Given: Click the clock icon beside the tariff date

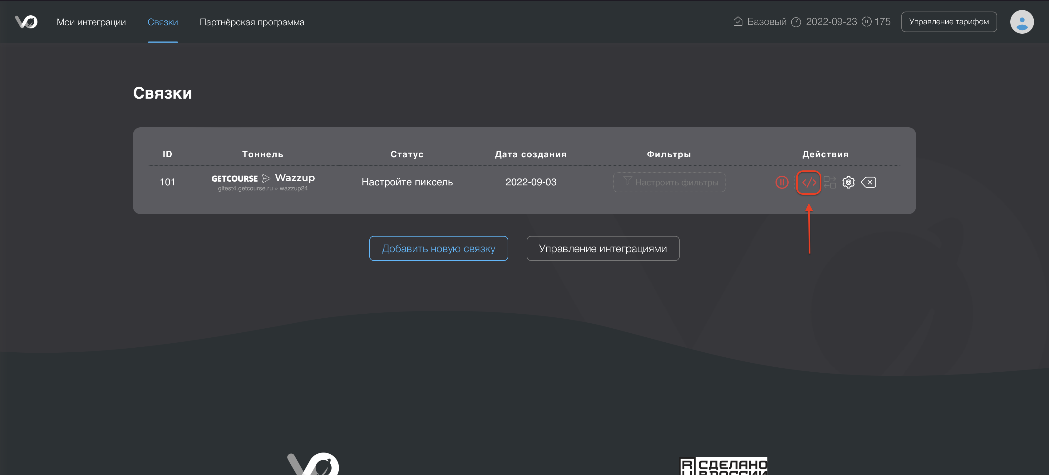Looking at the screenshot, I should coord(796,22).
